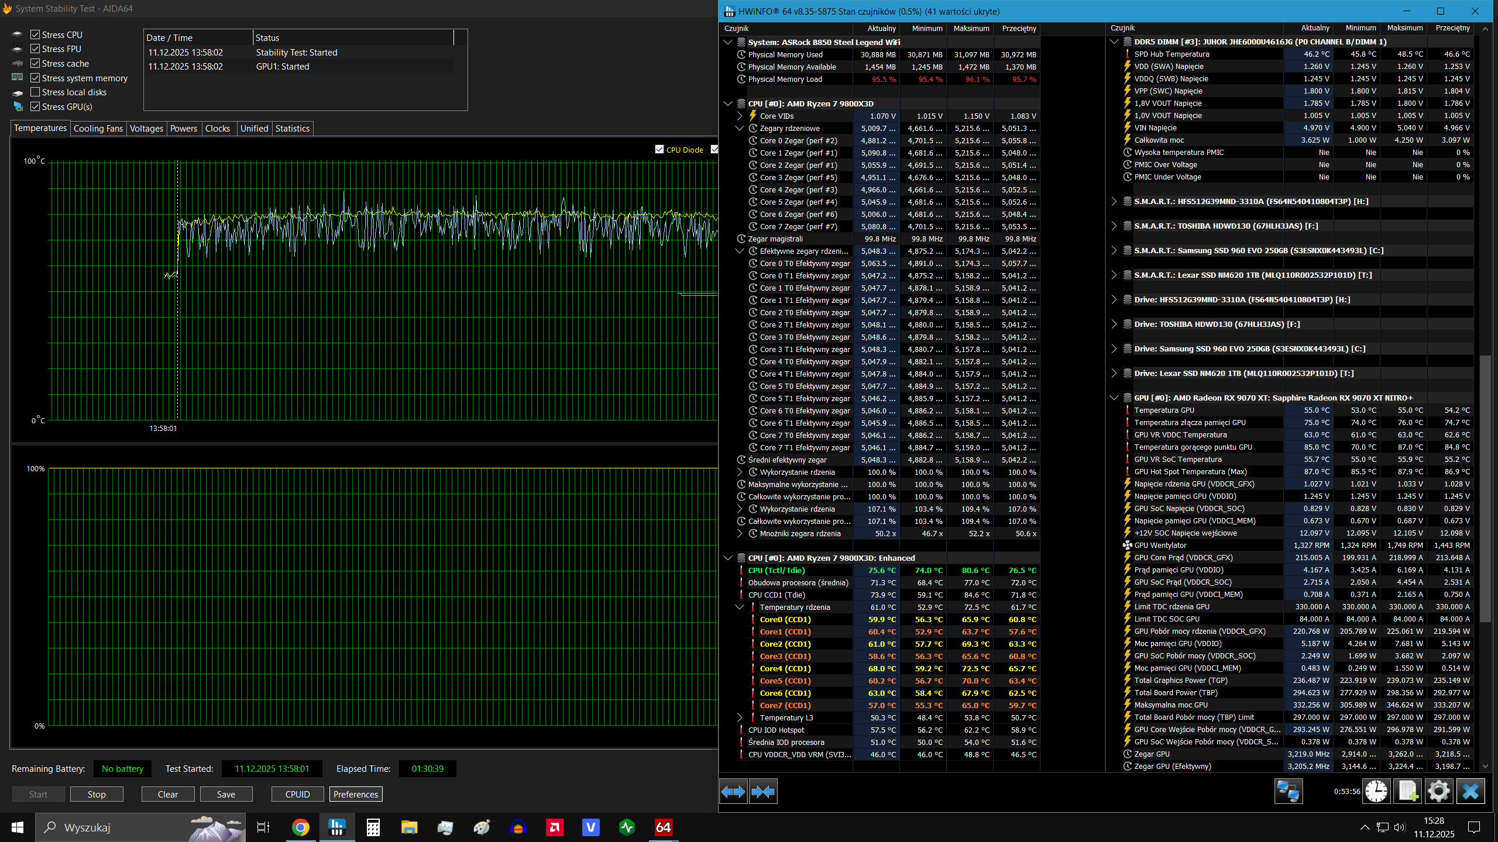This screenshot has width=1498, height=842.
Task: Expand S.M.A.R.T. TOSHIBA HDWD130 section
Action: point(1114,226)
